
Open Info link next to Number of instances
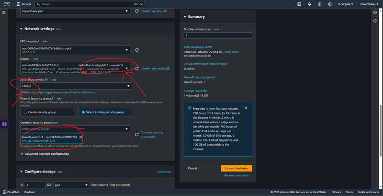pos(217,29)
